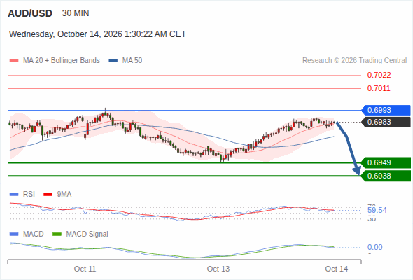Click the 0.7022 resistance level label
Screen dimensions: 413x280
tap(379, 76)
